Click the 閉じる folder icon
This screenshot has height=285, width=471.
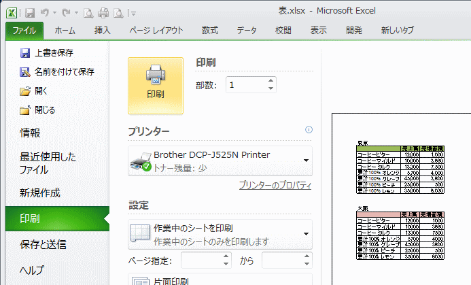(25, 110)
